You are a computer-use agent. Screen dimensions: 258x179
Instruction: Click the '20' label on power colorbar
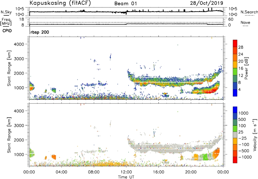tap(241, 61)
